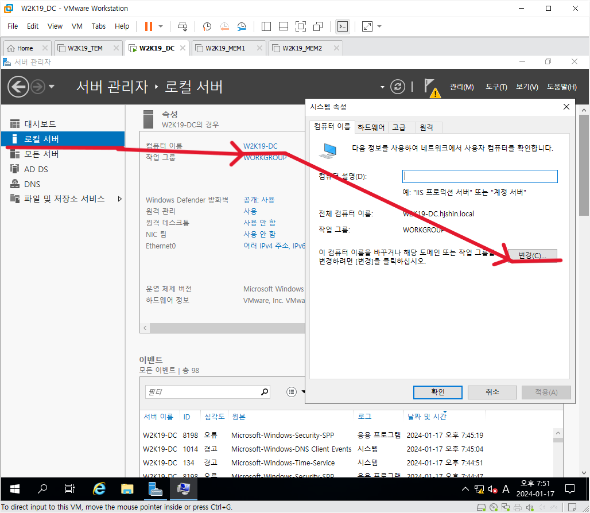Screen dimensions: 590x513
Task: Click the 원격 데스크톱 사용 안 함 link
Action: [x=259, y=223]
